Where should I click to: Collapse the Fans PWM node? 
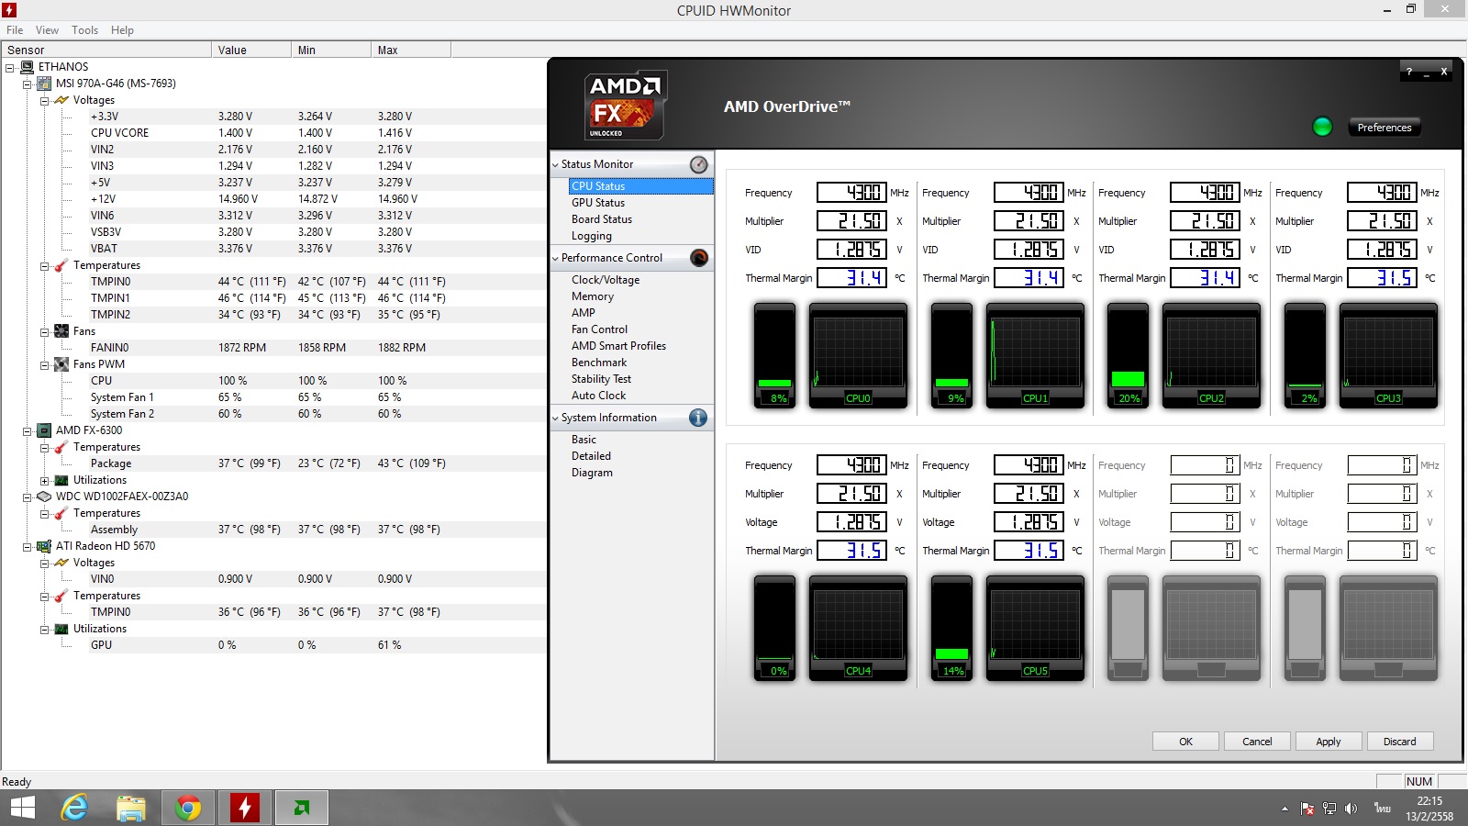point(44,364)
